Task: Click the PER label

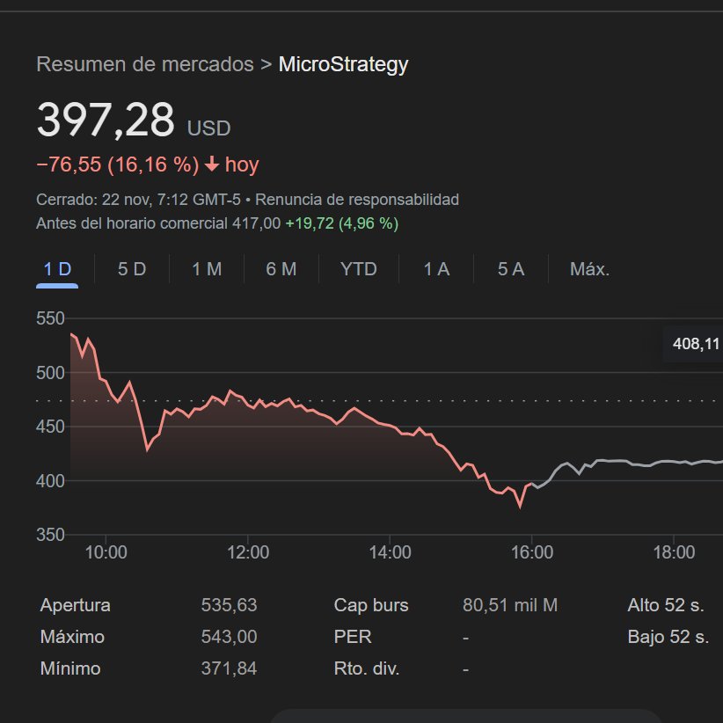Action: (x=353, y=637)
